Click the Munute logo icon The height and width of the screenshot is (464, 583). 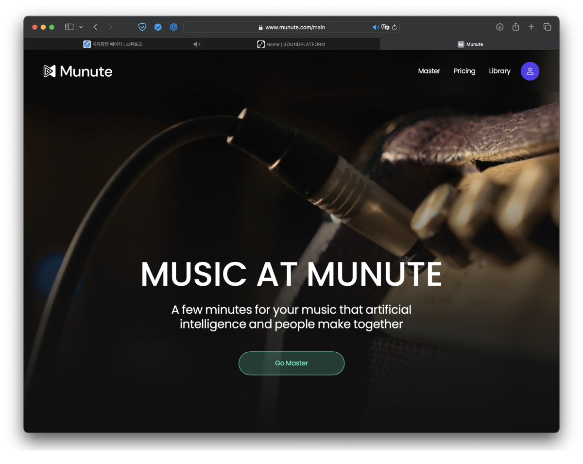50,71
